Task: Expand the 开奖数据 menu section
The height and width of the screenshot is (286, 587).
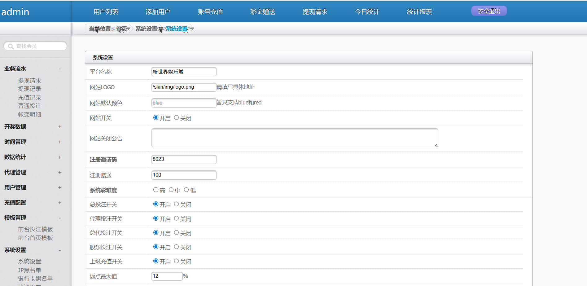Action: pyautogui.click(x=60, y=127)
